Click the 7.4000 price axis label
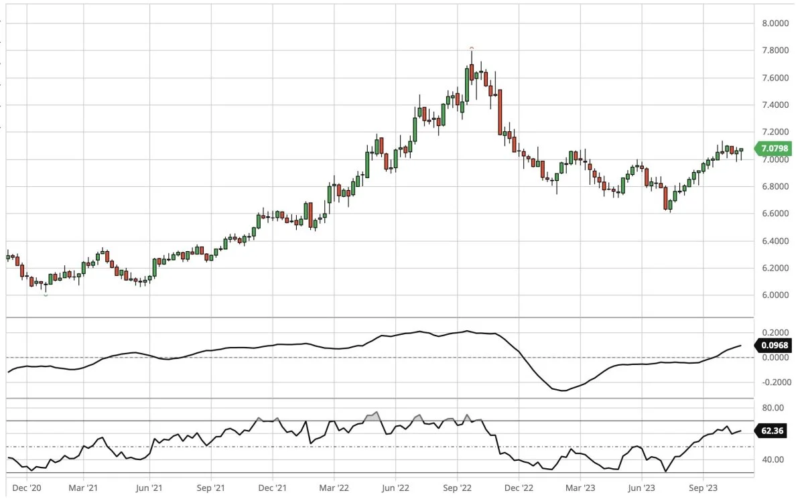The width and height of the screenshot is (804, 503). pyautogui.click(x=776, y=105)
